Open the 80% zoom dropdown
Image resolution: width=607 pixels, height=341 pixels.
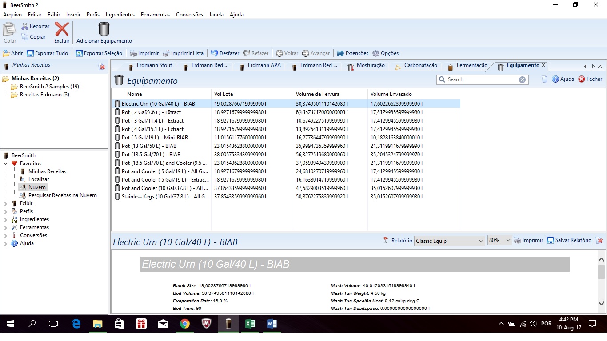point(500,241)
